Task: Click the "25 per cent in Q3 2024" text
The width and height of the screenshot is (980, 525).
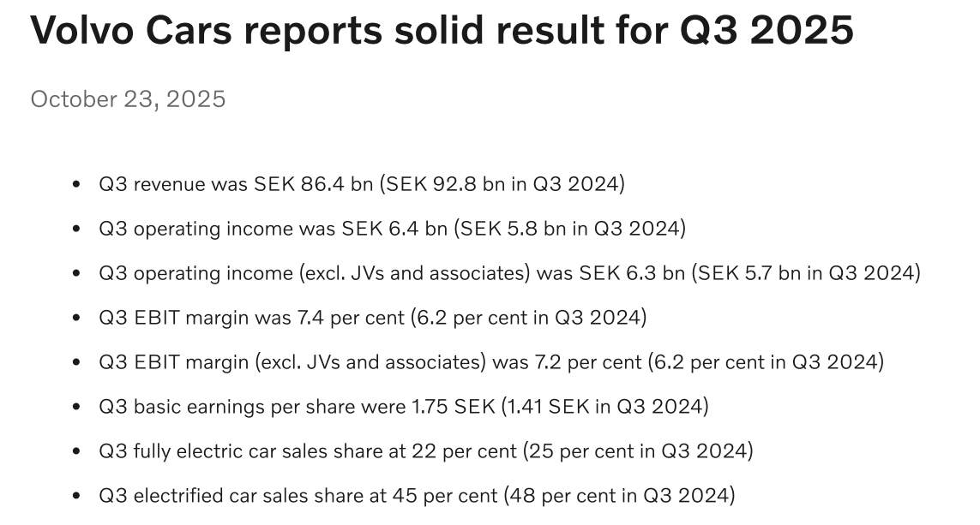Action: pyautogui.click(x=637, y=451)
